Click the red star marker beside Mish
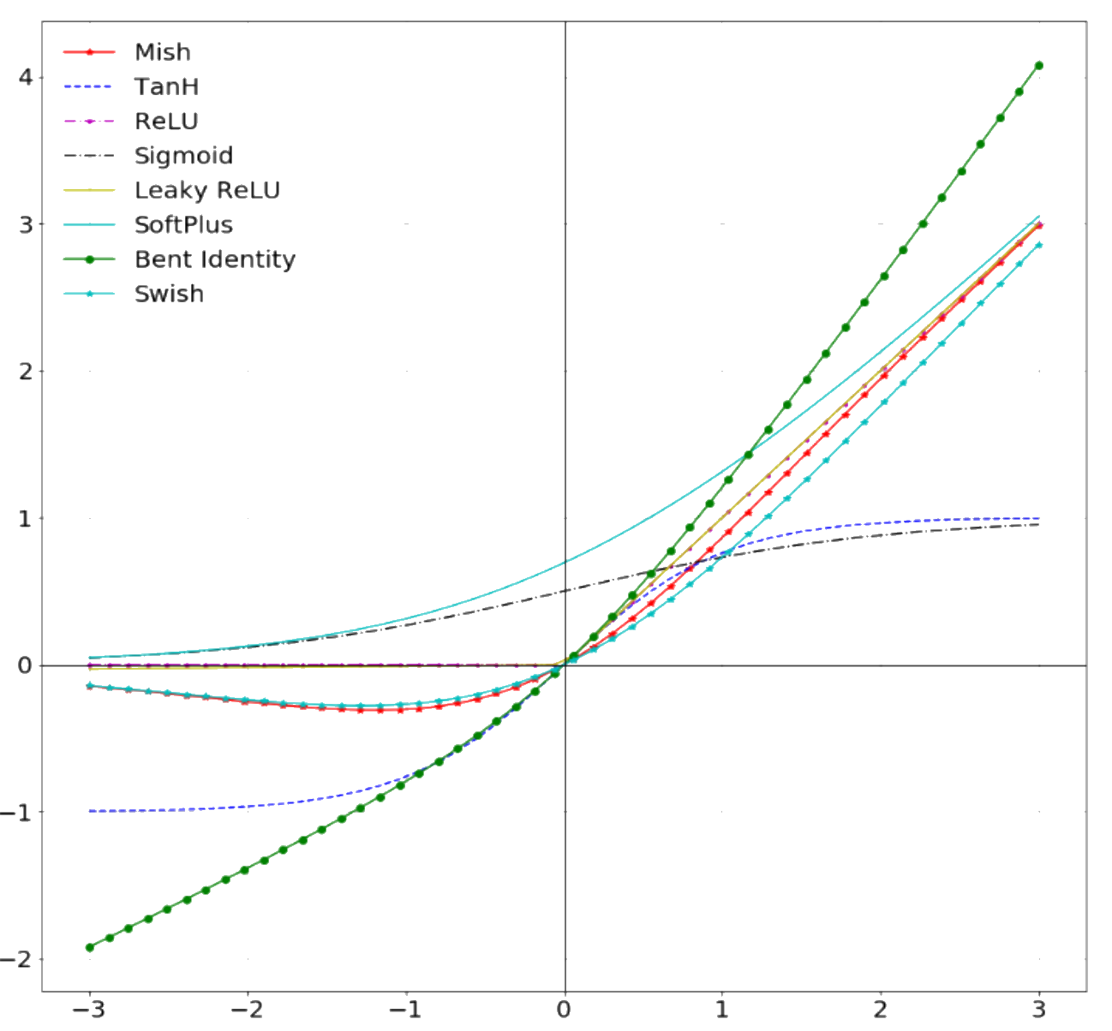This screenshot has width=1112, height=1031. [x=89, y=52]
